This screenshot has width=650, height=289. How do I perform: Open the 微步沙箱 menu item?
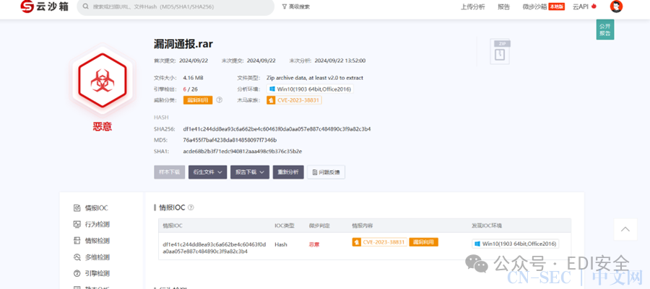coord(543,6)
